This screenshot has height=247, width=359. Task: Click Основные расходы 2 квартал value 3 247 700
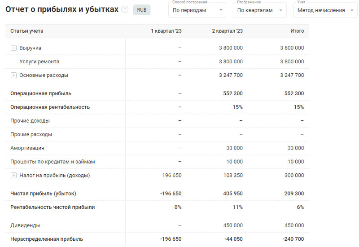pyautogui.click(x=231, y=75)
